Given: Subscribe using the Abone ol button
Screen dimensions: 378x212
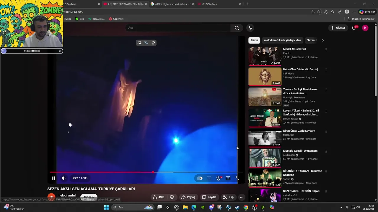Looking at the screenshot, I should [x=89, y=197].
